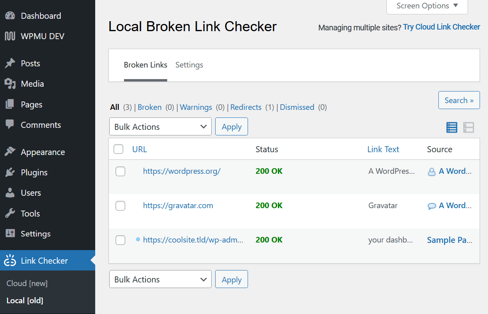Click the comment icon beside gravatar.com source
Image resolution: width=488 pixels, height=314 pixels.
pos(432,206)
